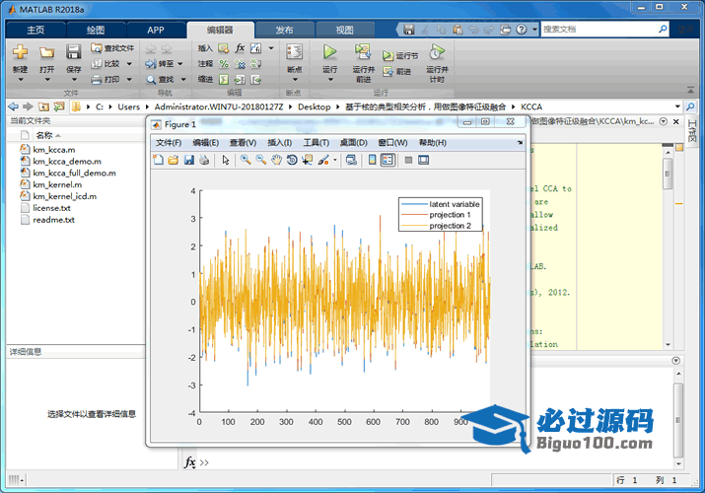Click the Show Plot Tools and Dock icon
The width and height of the screenshot is (705, 493).
(424, 160)
